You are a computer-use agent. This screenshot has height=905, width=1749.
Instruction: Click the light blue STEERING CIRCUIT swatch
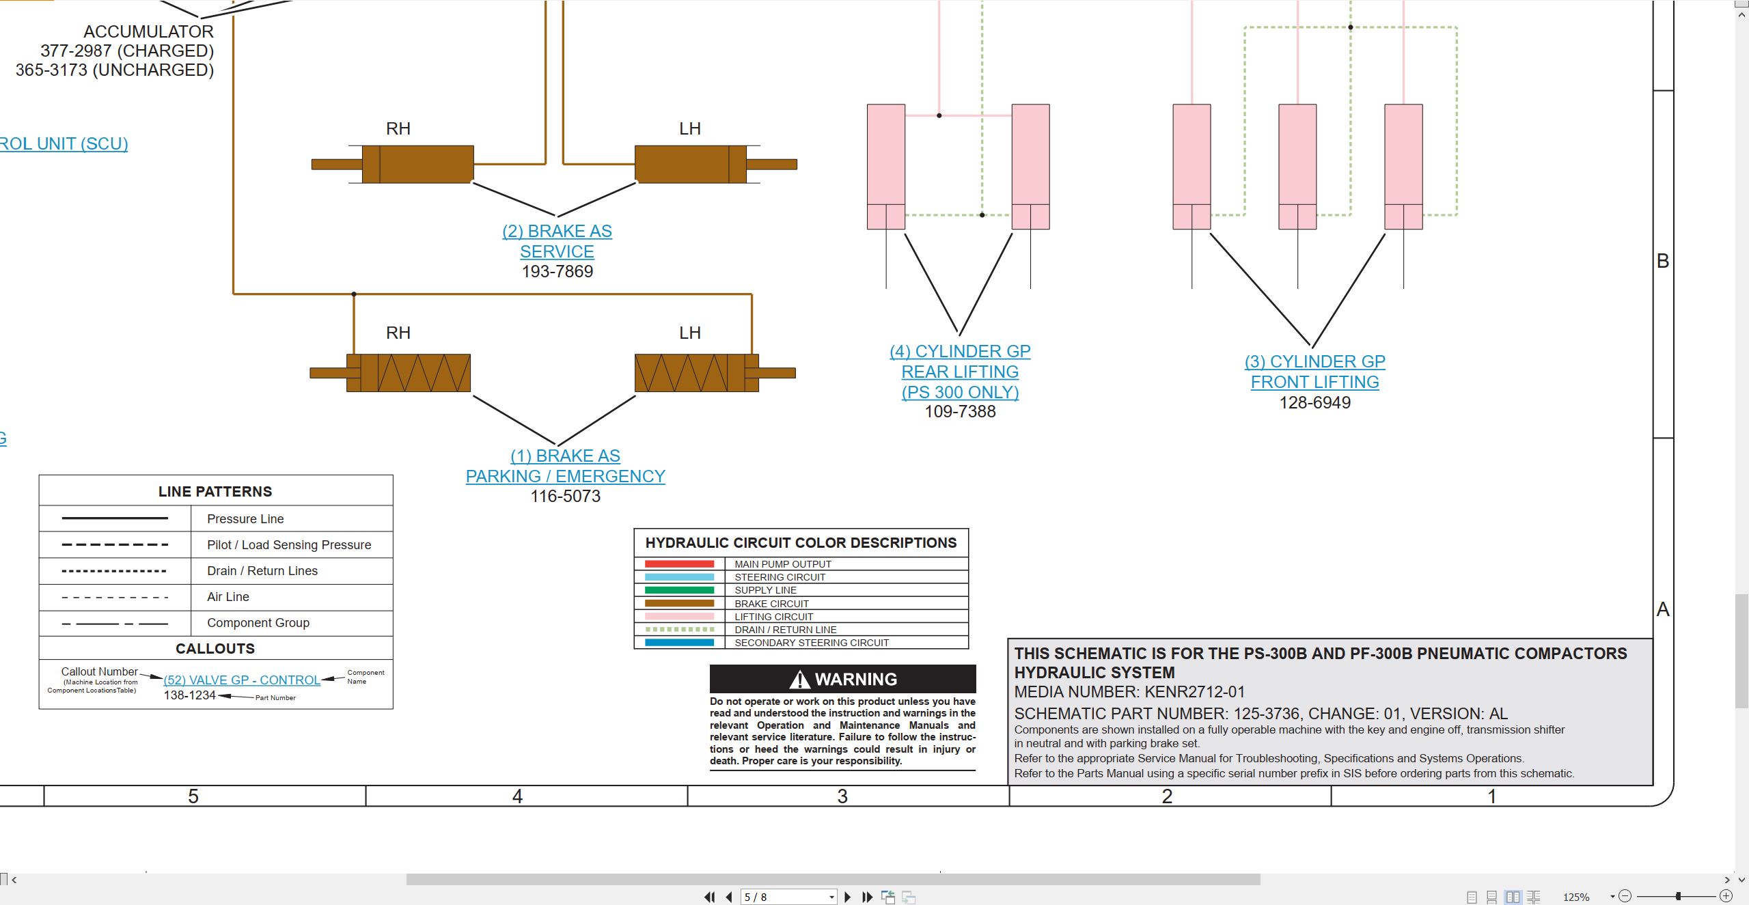[x=679, y=577]
